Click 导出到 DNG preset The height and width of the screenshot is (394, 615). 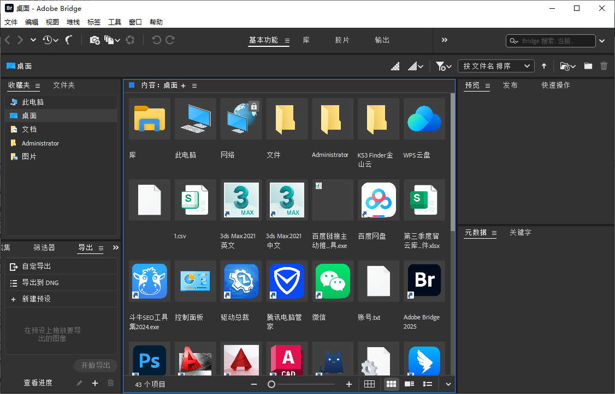click(x=61, y=283)
